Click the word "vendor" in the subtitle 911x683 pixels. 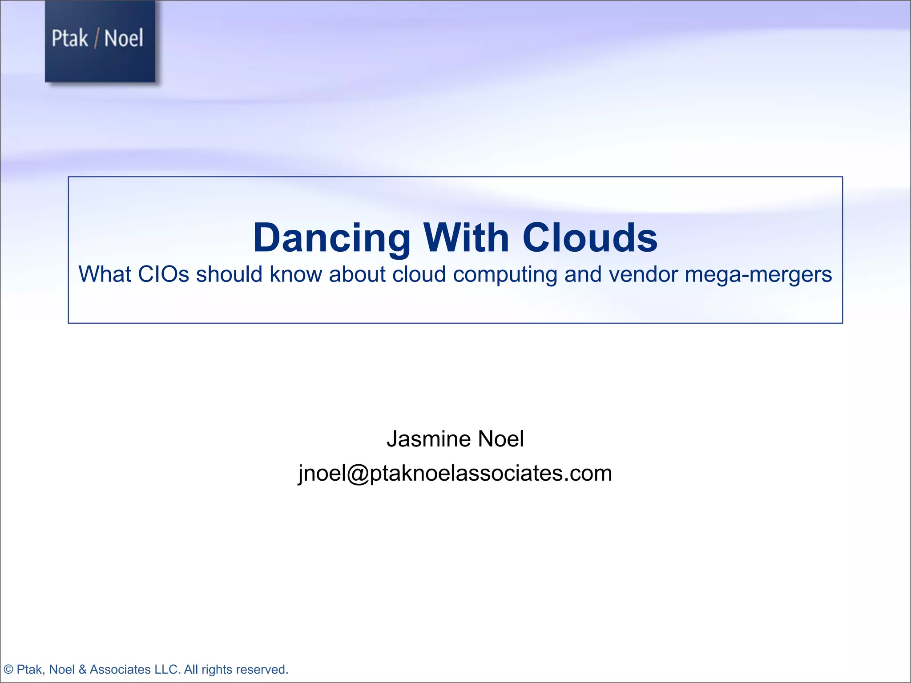(643, 274)
